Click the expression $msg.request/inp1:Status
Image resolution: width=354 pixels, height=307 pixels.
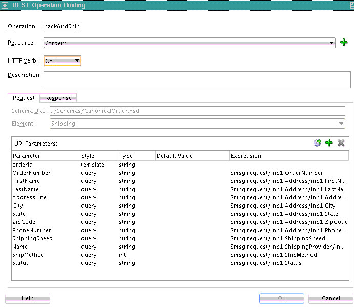tap(289, 263)
